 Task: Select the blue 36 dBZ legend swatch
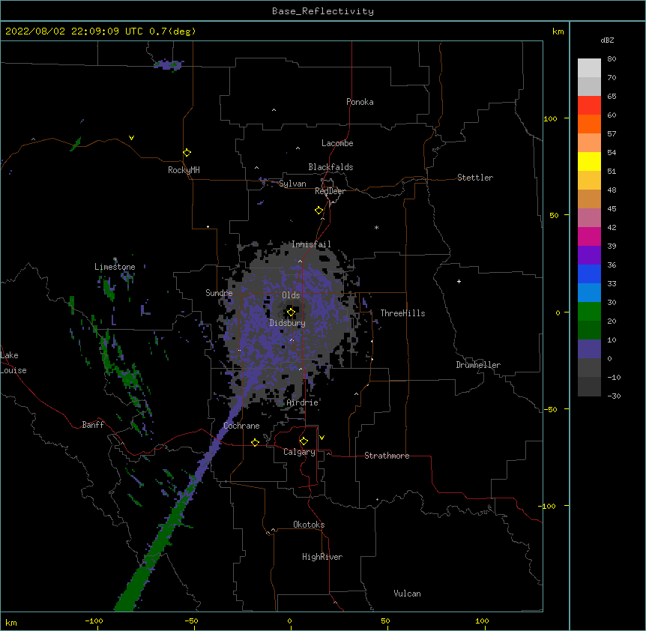(589, 274)
